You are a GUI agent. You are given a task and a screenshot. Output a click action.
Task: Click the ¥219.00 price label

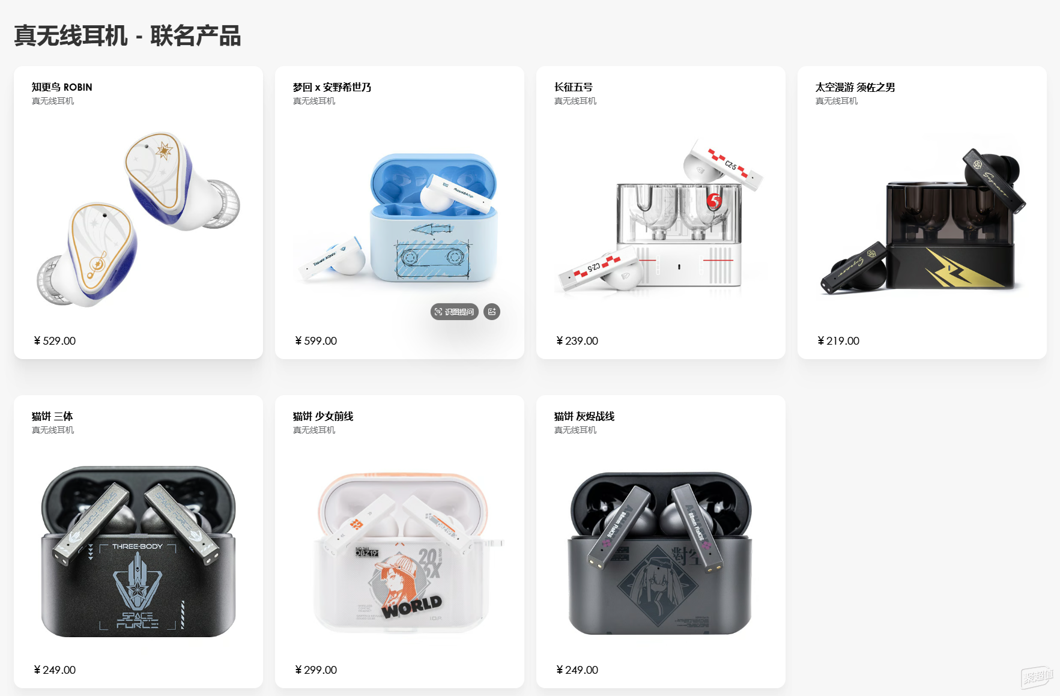838,340
